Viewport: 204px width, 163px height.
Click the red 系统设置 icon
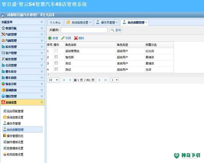3,102
